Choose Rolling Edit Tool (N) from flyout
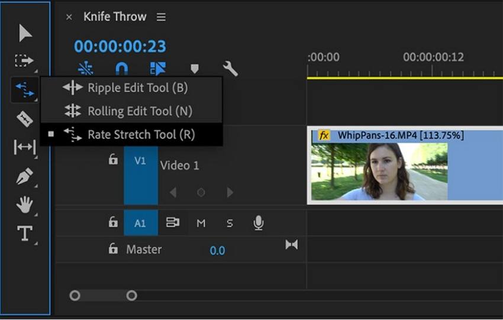This screenshot has width=503, height=320. coord(140,111)
